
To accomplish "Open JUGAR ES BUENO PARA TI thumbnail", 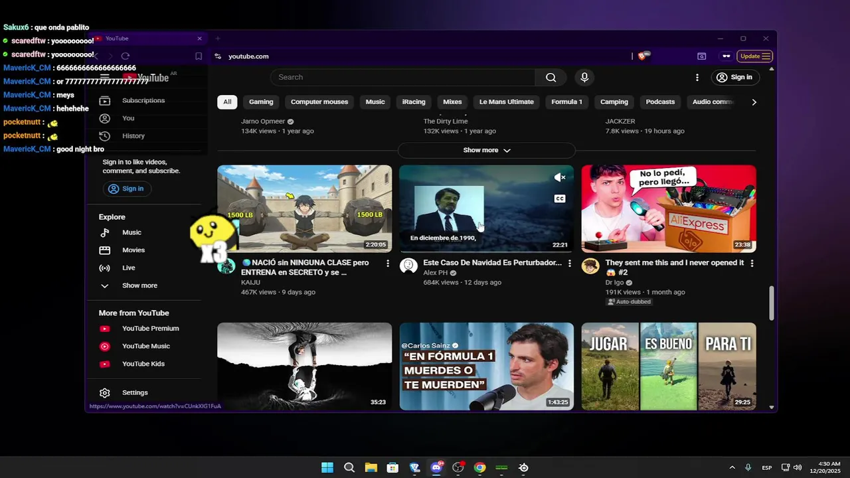I will pos(669,366).
